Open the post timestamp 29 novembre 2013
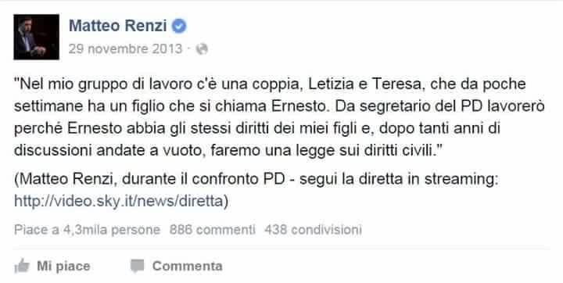The image size is (563, 283). tap(125, 48)
